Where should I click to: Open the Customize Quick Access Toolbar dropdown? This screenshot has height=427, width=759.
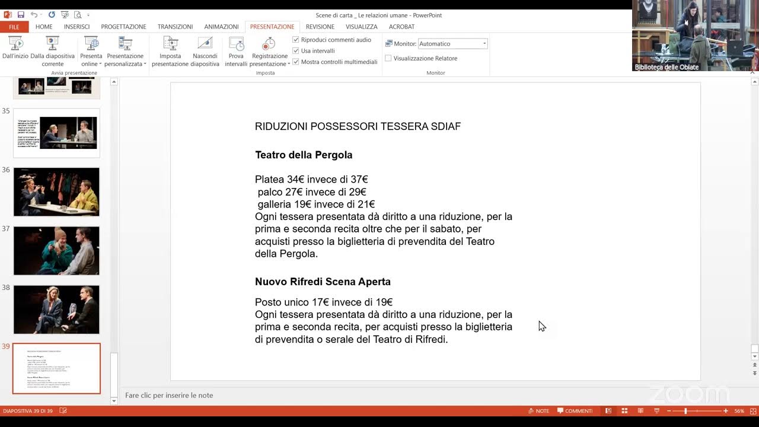click(88, 15)
